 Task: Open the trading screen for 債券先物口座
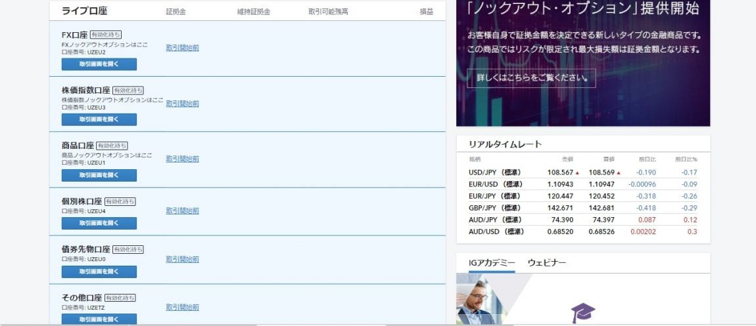click(x=99, y=272)
